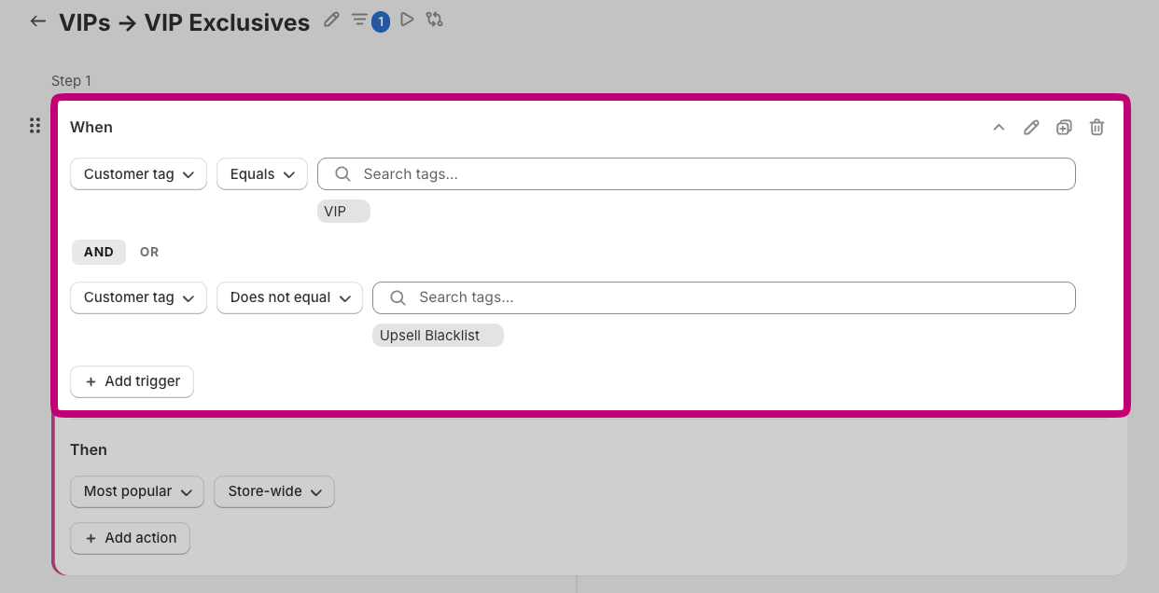Image resolution: width=1159 pixels, height=593 pixels.
Task: Click the search field above Upsell Blacklist
Action: coord(724,297)
